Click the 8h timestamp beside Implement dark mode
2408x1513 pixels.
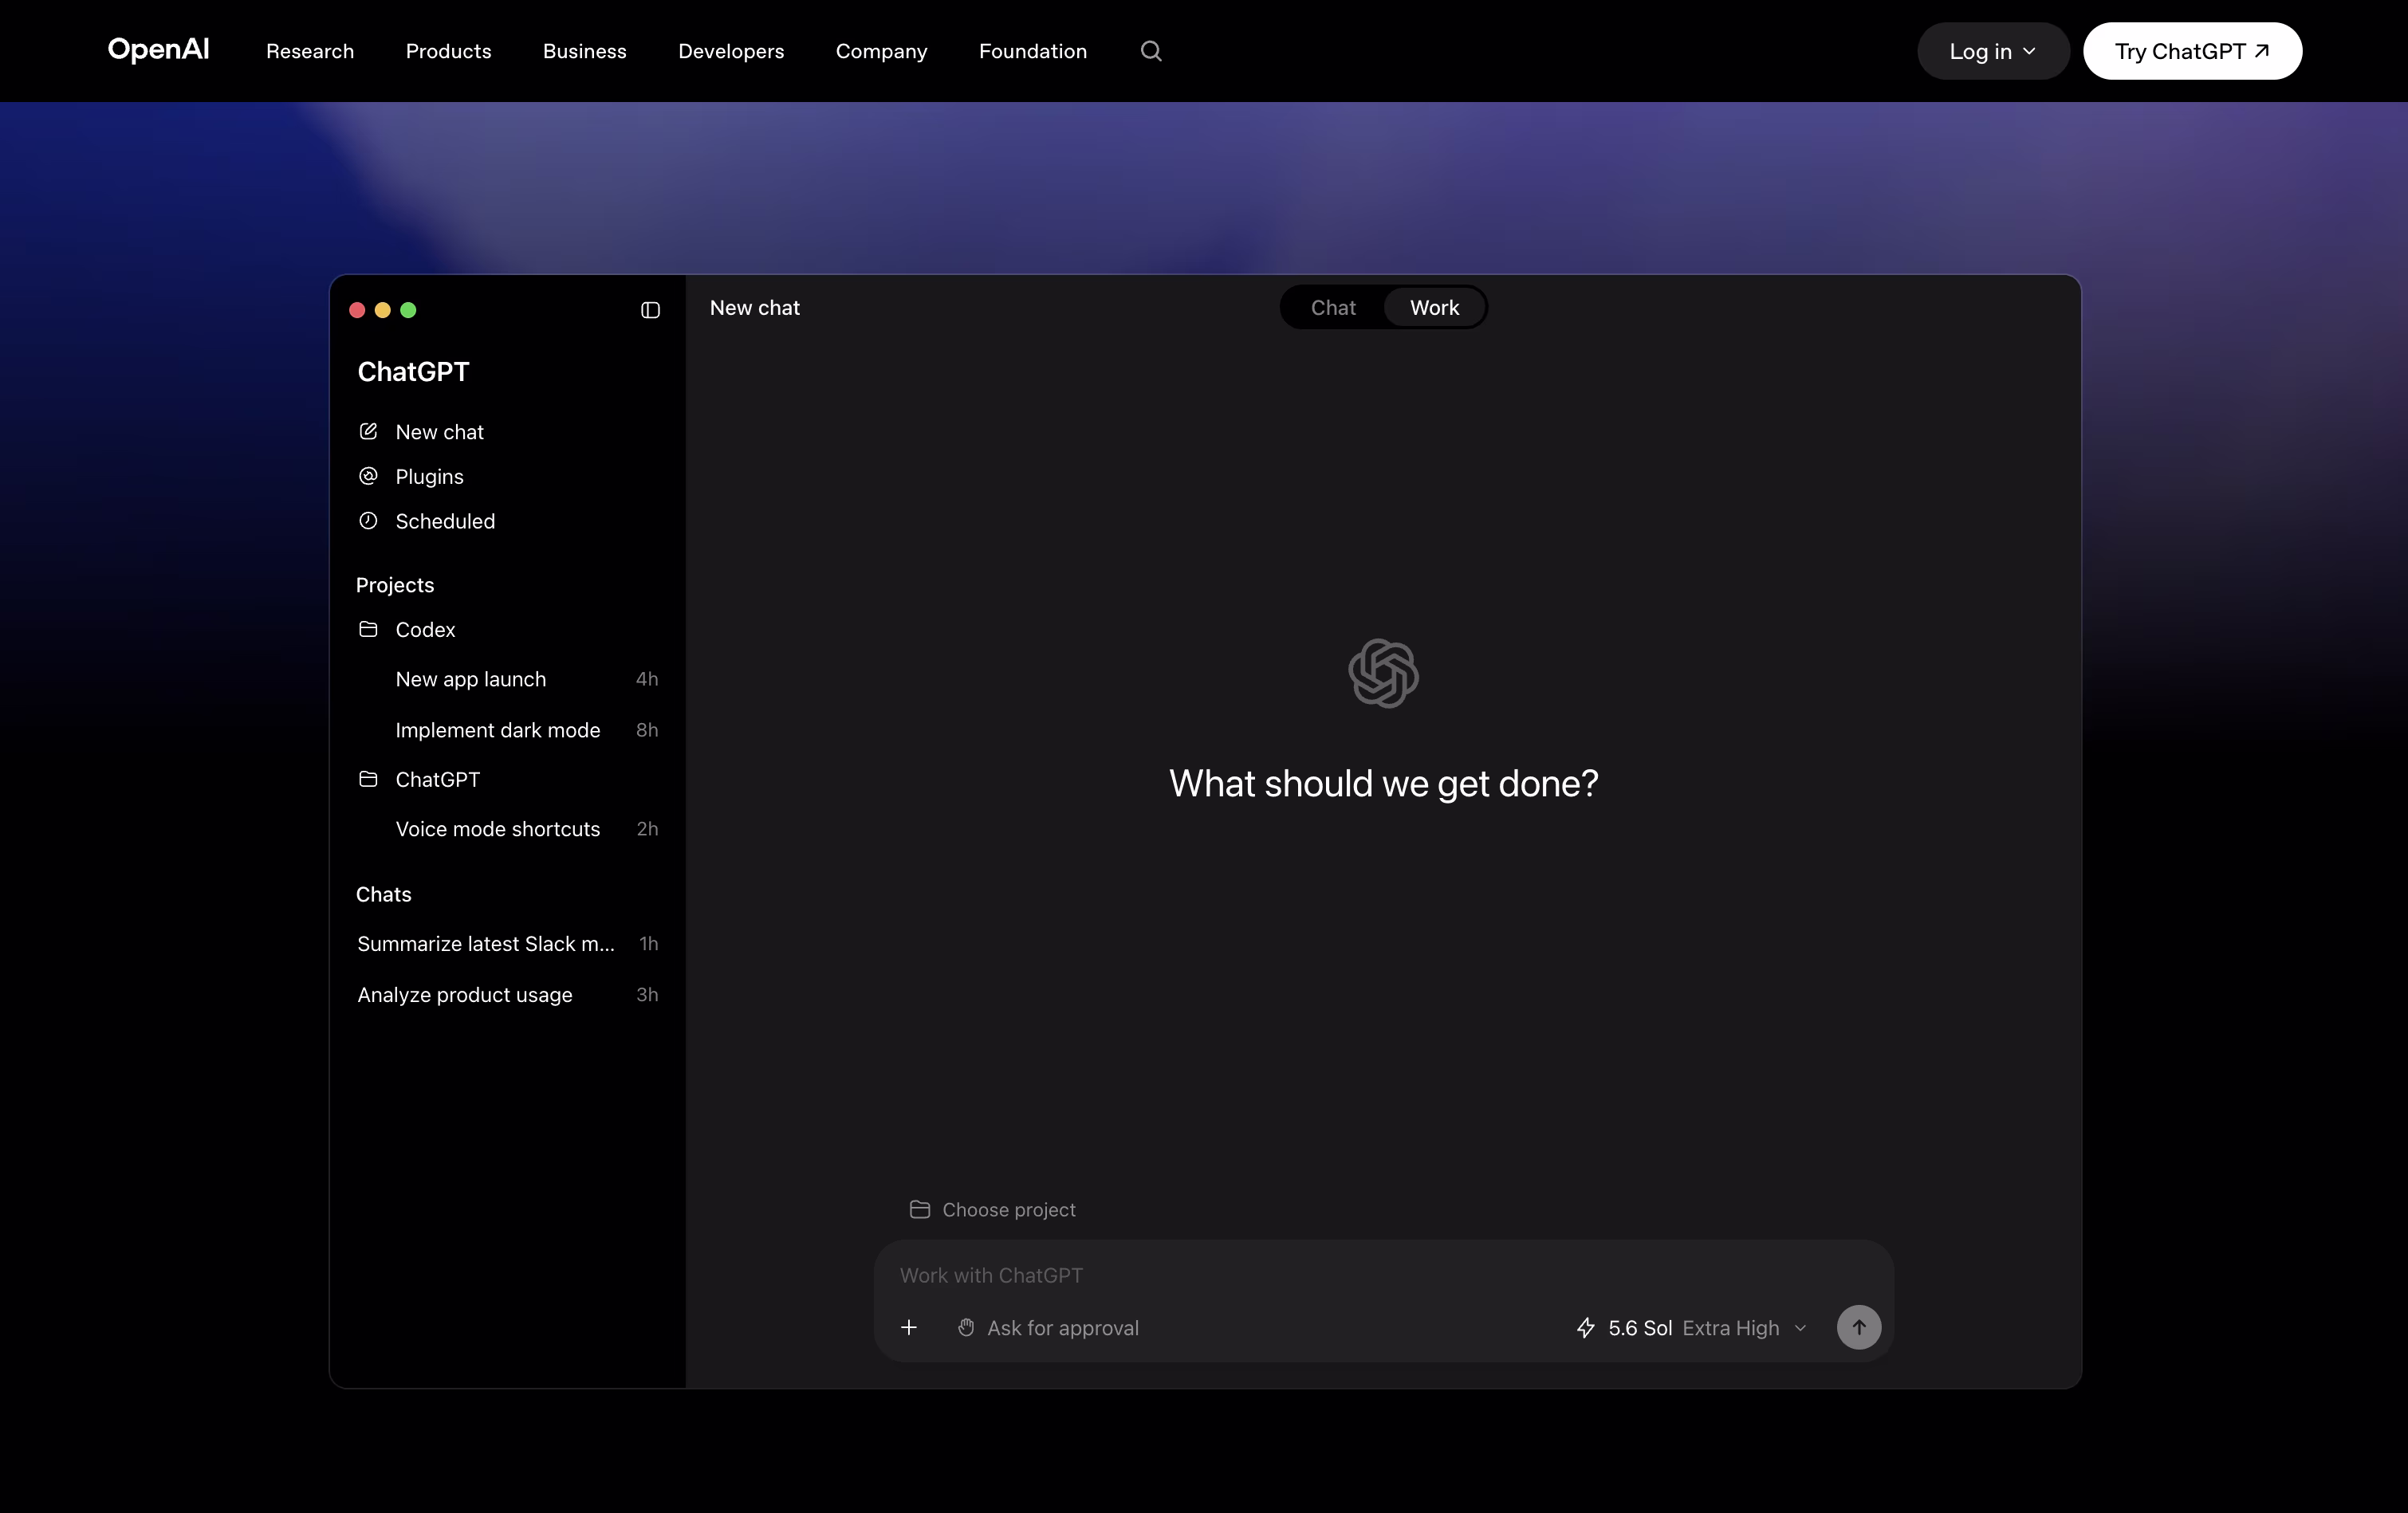(647, 729)
